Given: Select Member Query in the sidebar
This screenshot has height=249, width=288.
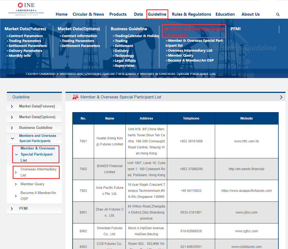Looking at the screenshot, I should pos(32,184).
